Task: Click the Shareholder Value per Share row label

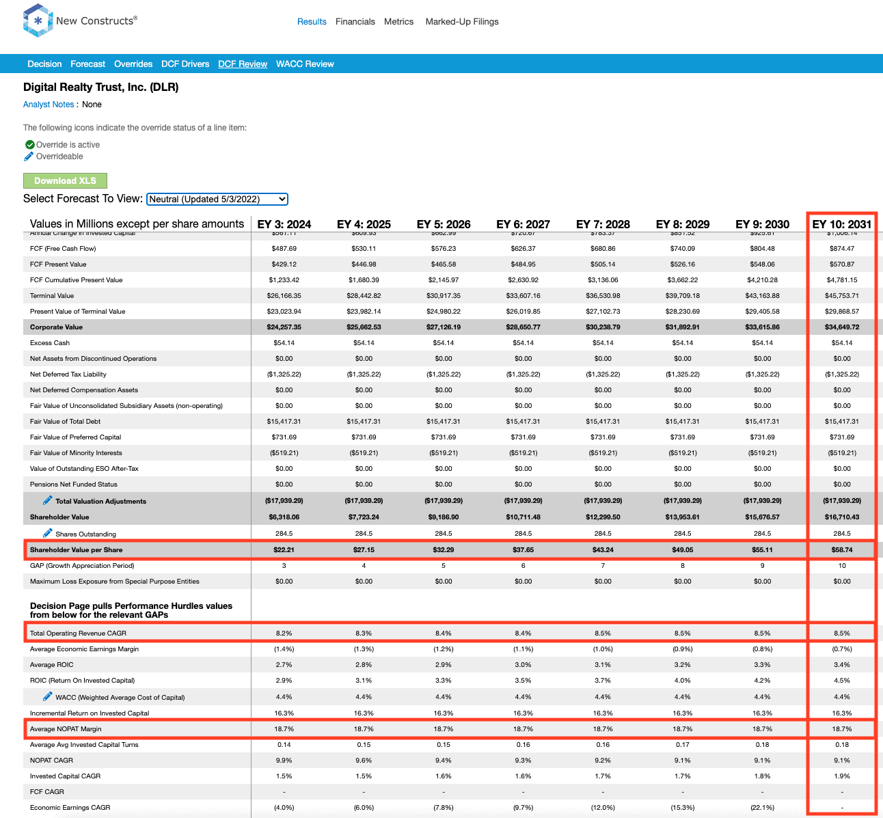Action: (x=77, y=550)
